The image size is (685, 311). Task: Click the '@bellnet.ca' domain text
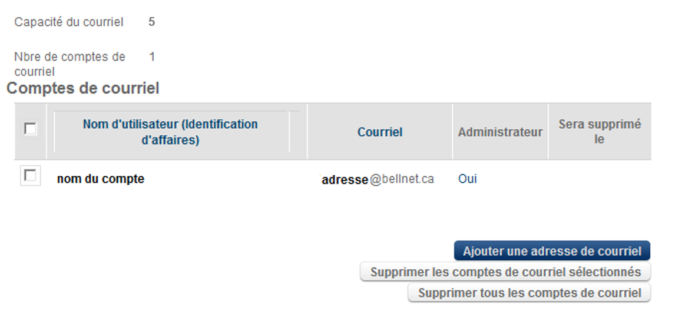(x=402, y=179)
